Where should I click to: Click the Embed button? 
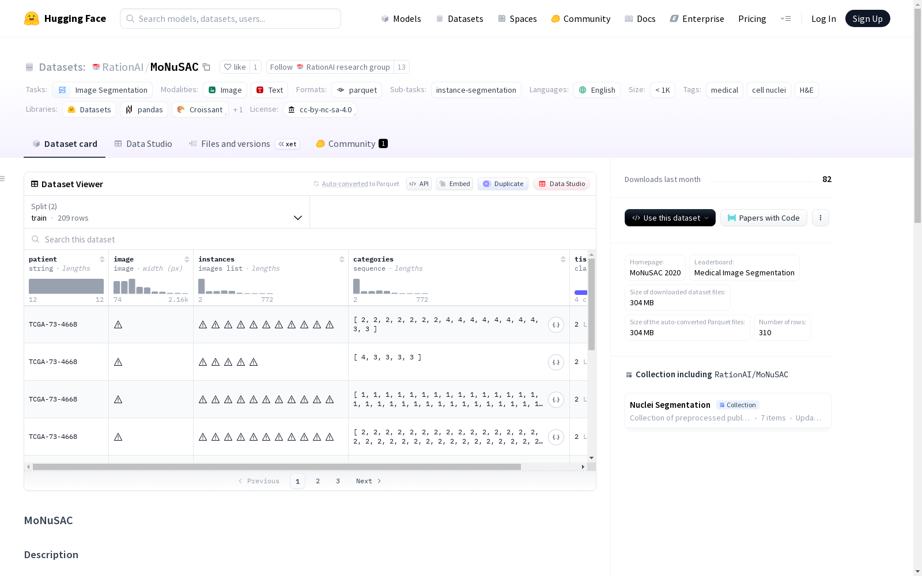click(x=455, y=184)
